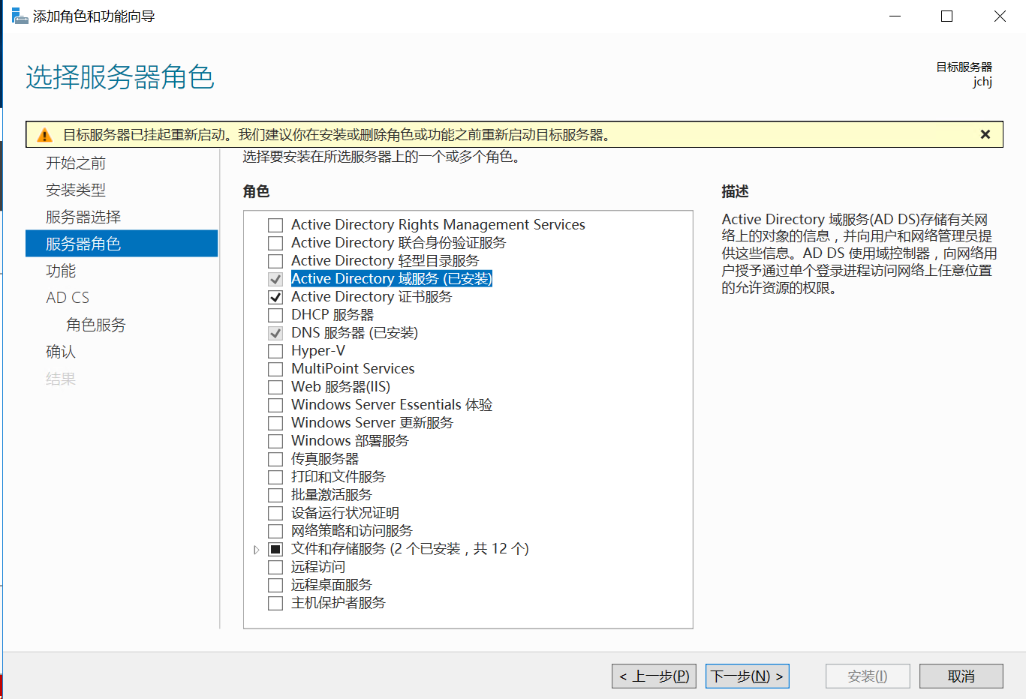Screen dimensions: 1026x699
Task: Select the Windows Server 更新服务 label
Action: click(372, 423)
